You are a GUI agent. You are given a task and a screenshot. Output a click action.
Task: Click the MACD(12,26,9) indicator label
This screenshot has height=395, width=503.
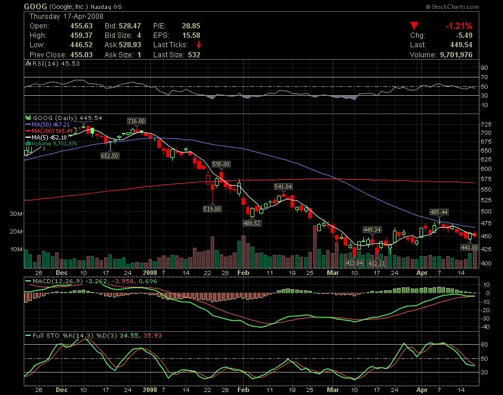click(x=58, y=281)
